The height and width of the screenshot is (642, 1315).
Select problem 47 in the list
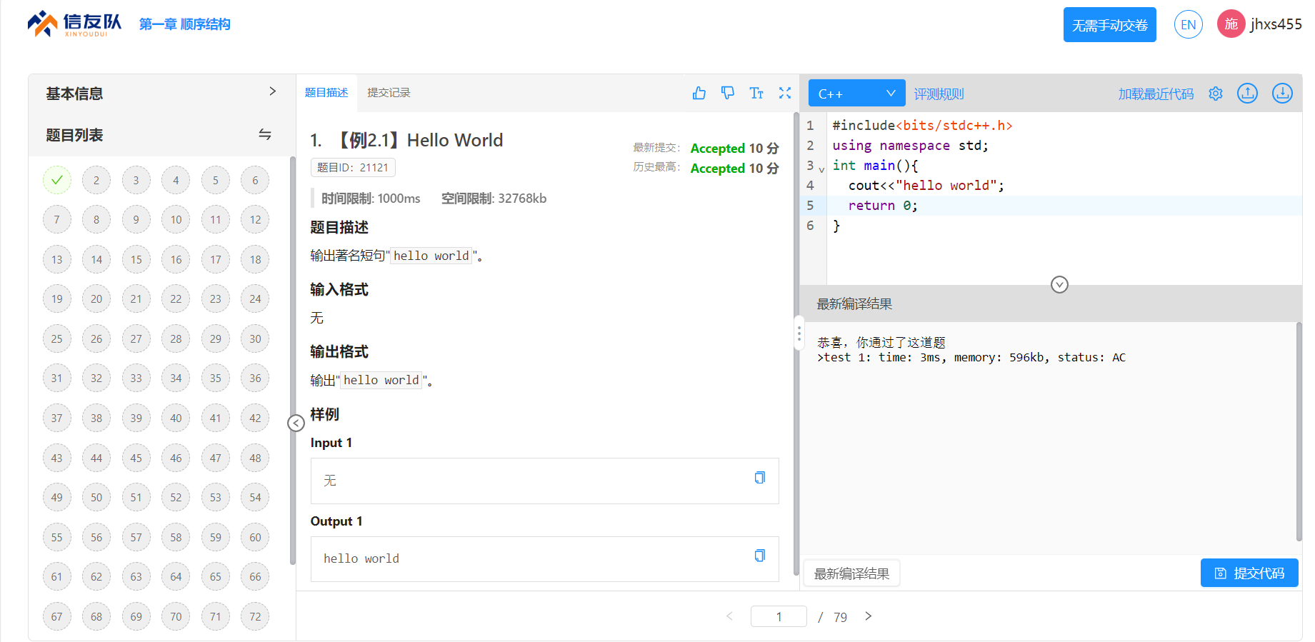[x=216, y=458]
